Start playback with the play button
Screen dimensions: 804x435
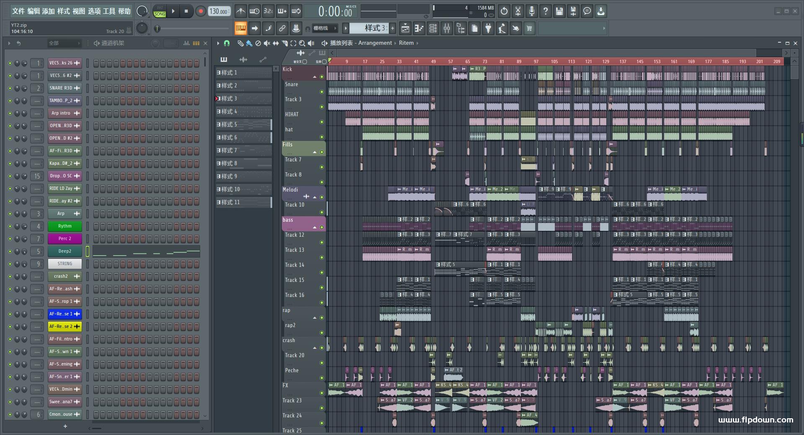(173, 11)
